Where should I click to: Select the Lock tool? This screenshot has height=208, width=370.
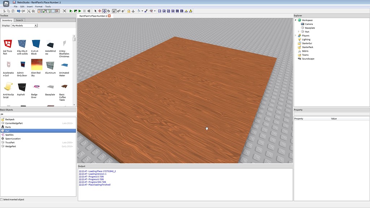[x=129, y=11]
